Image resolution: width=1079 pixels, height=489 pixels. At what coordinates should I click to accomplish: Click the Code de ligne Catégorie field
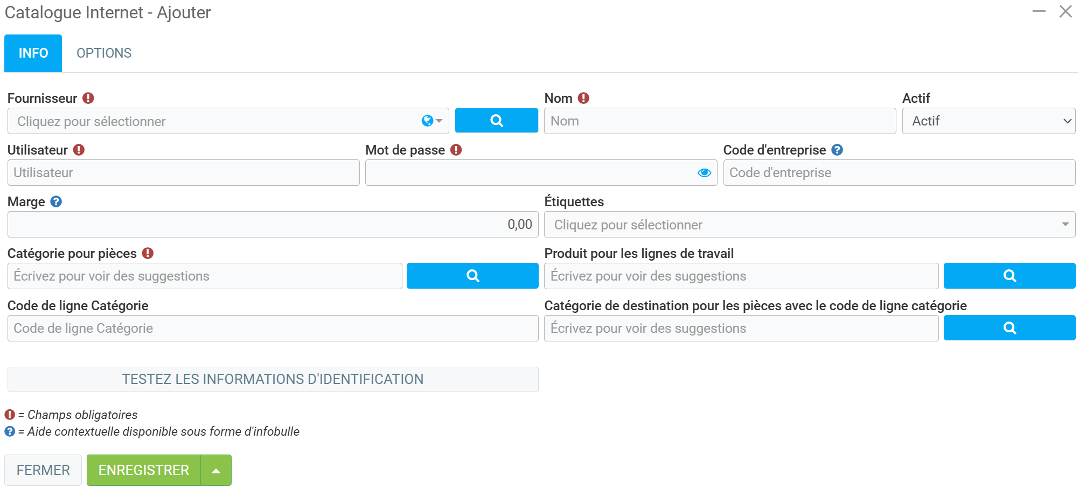(273, 328)
